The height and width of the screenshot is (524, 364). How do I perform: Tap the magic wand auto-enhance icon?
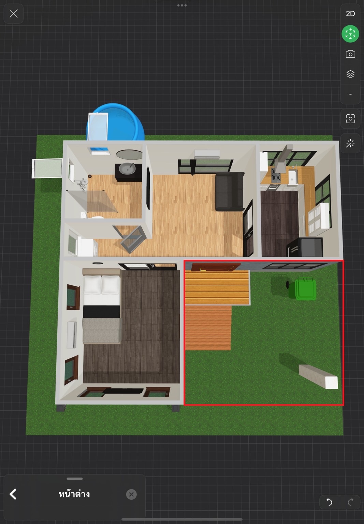point(350,143)
